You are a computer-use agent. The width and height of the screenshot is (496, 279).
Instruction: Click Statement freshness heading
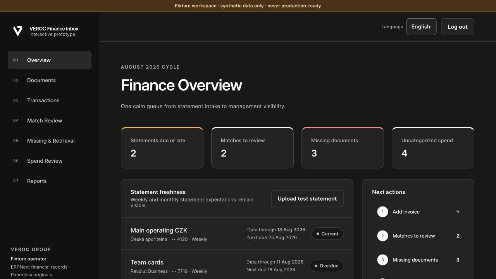pos(158,192)
